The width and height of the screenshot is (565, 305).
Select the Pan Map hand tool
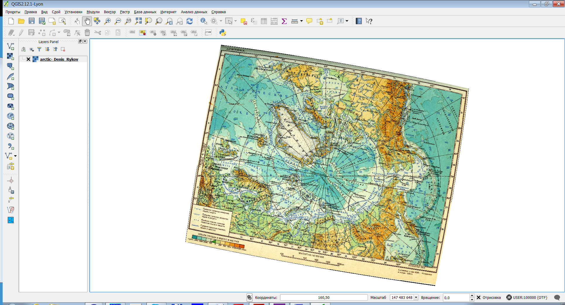87,21
